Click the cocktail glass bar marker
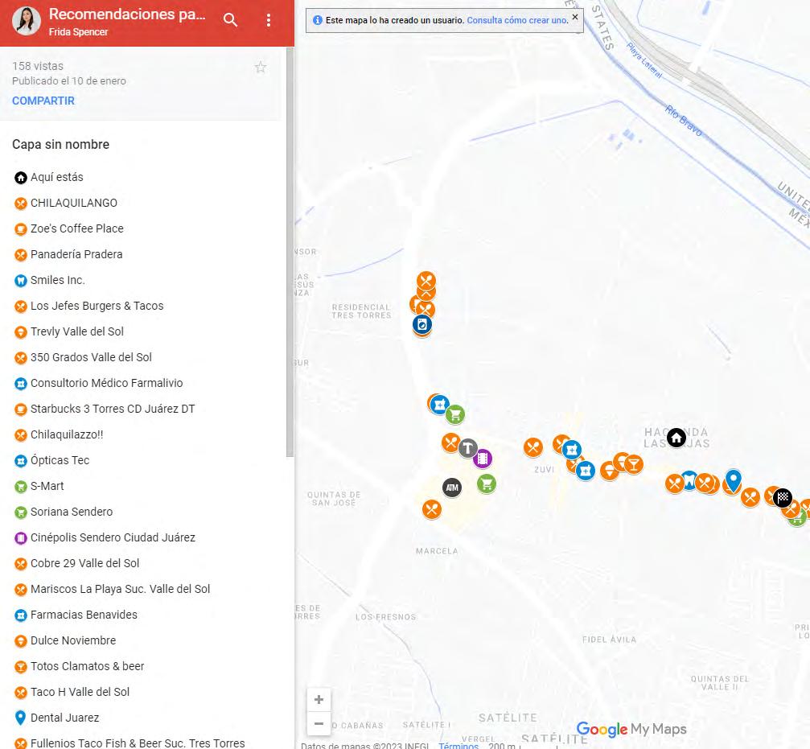Image resolution: width=810 pixels, height=749 pixels. [x=633, y=464]
